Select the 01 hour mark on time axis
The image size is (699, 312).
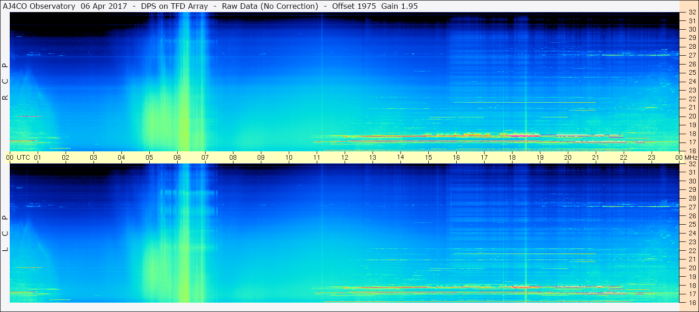[38, 157]
